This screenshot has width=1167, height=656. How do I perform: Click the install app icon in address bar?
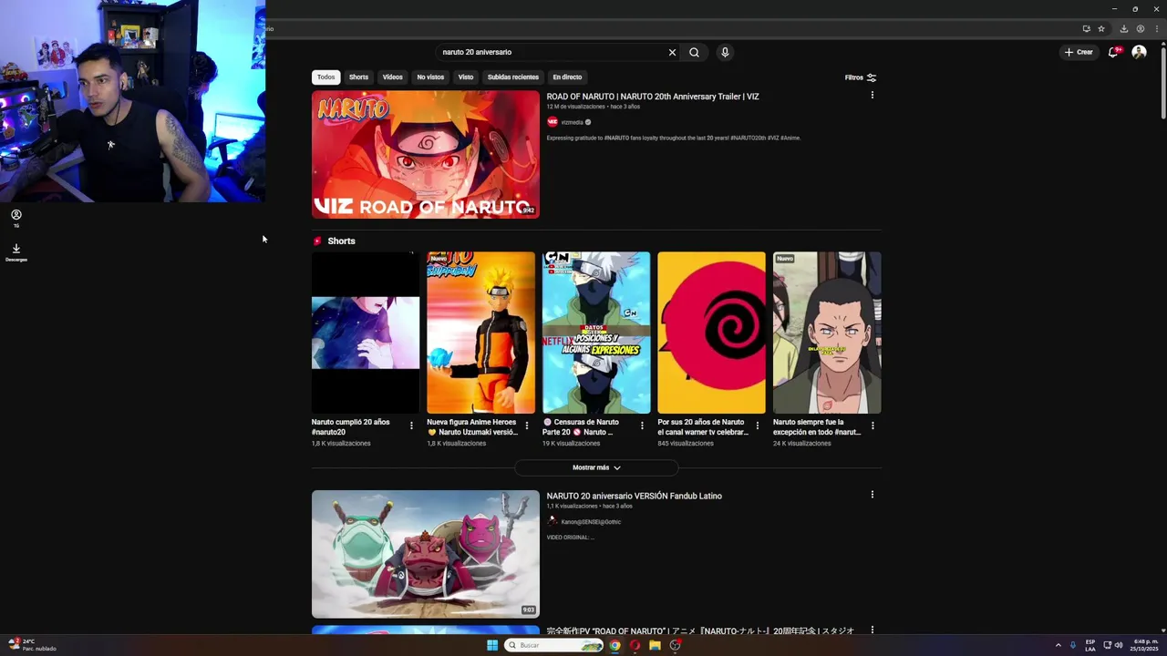point(1086,28)
